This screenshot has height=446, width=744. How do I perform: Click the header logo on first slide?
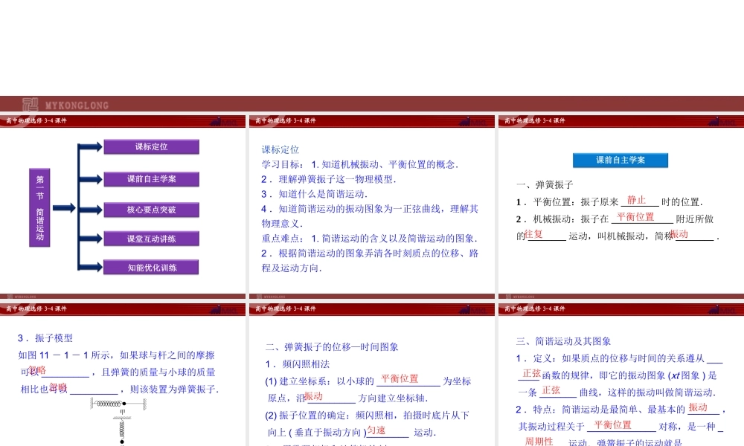(x=224, y=120)
